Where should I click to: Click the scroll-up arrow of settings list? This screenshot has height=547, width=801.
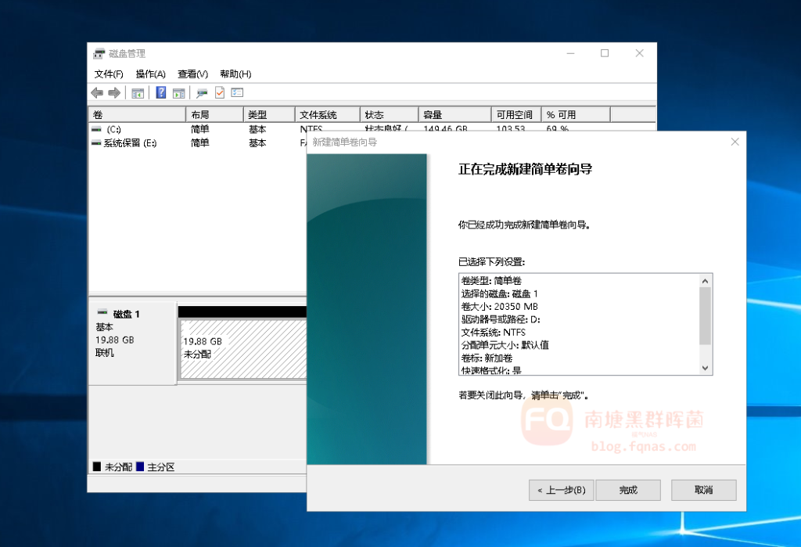click(x=705, y=281)
